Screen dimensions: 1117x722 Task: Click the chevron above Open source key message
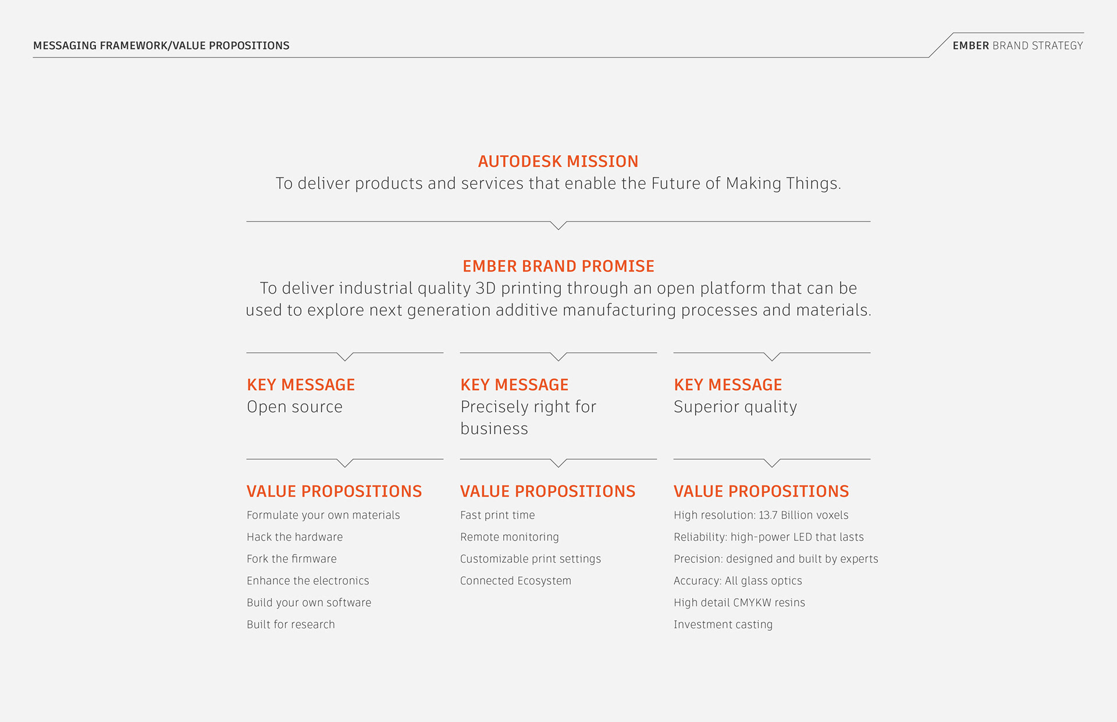tap(344, 356)
